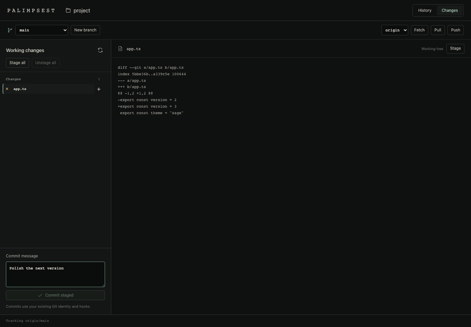
Task: Click the Working tree label
Action: 432,49
